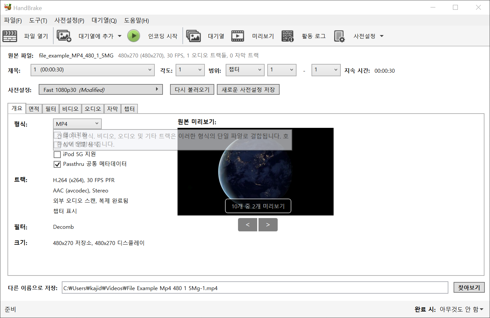
Task: Click the Activity Log icon
Action: [x=288, y=36]
